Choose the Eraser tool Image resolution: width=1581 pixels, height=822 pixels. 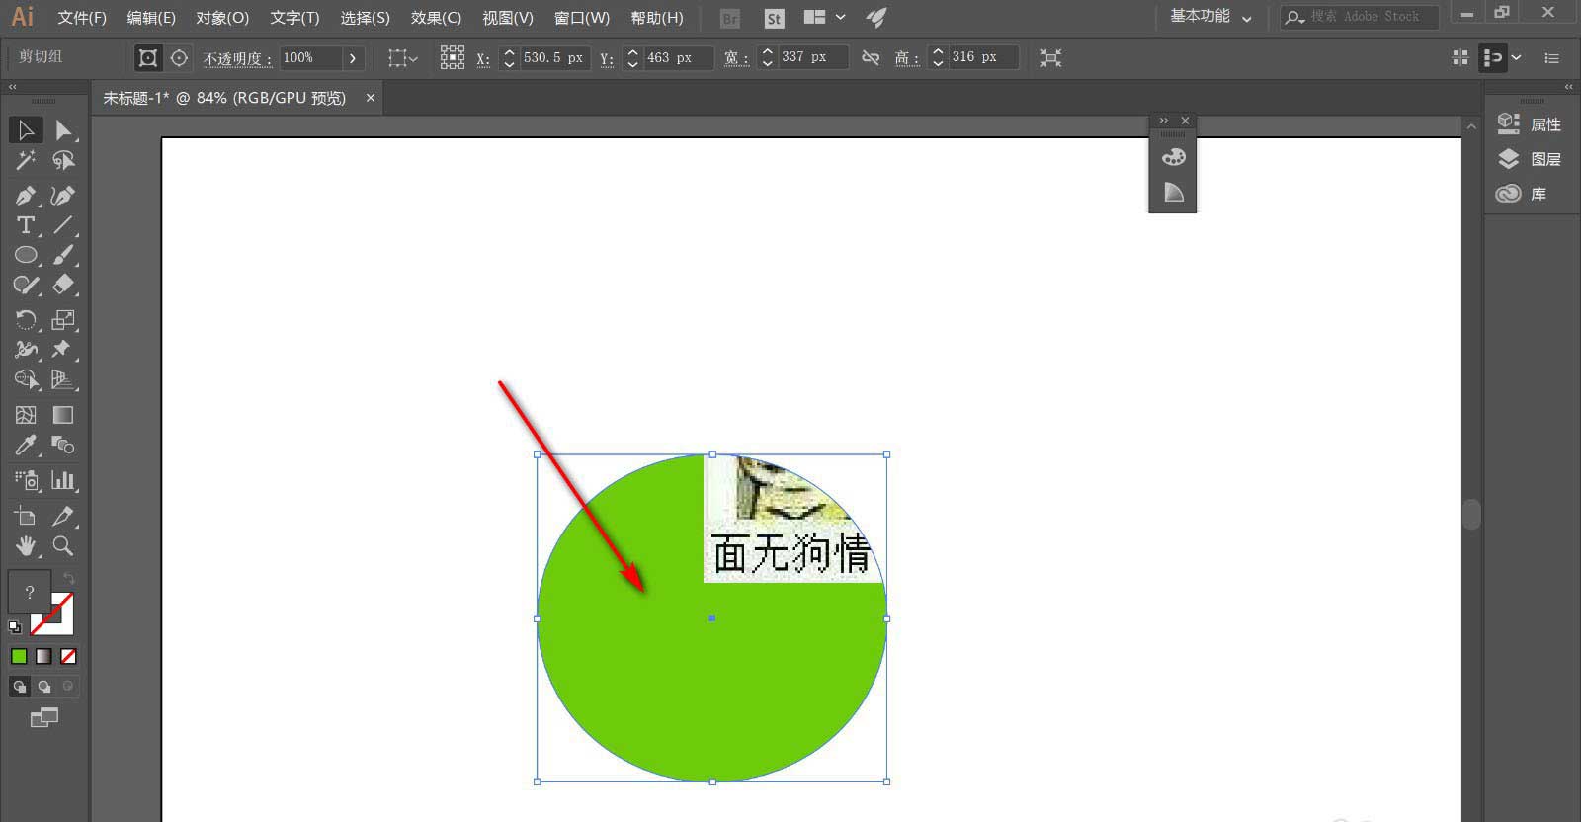[x=63, y=286]
